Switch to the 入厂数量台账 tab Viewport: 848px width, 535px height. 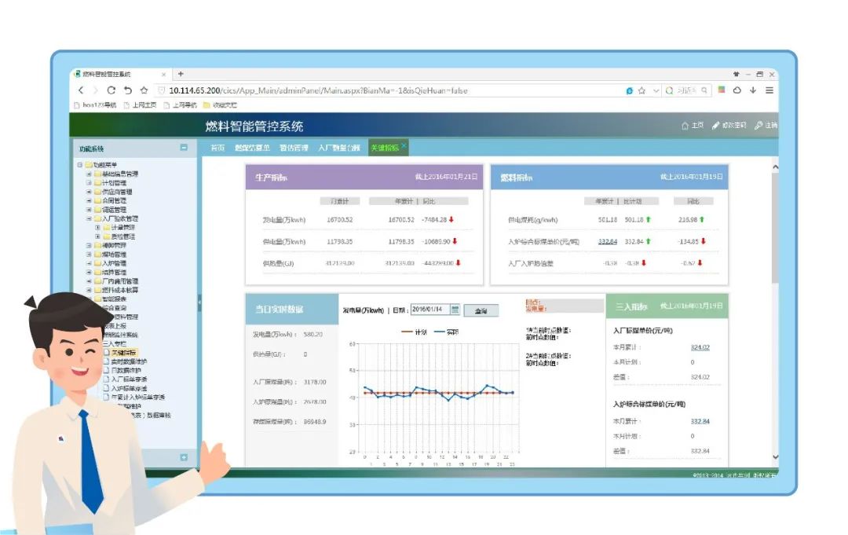pyautogui.click(x=338, y=148)
